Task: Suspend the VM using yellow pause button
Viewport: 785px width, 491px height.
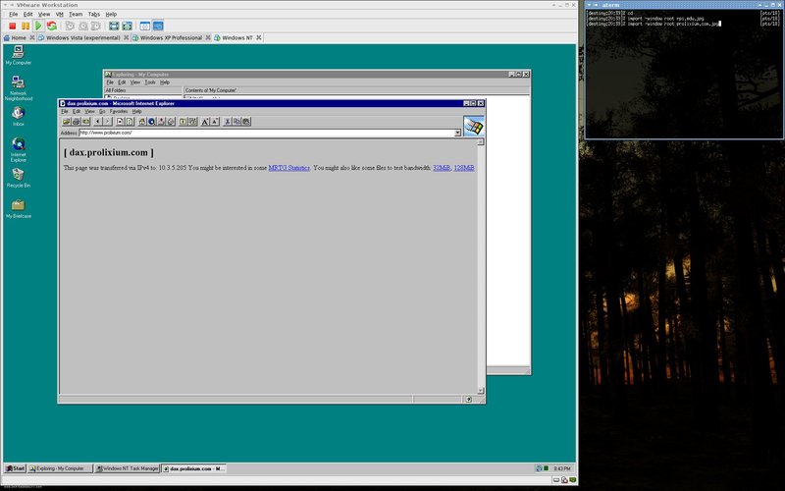Action: coord(26,27)
